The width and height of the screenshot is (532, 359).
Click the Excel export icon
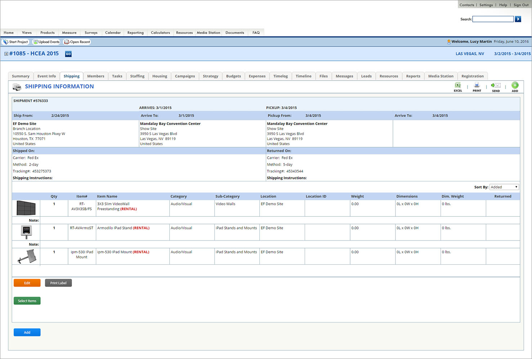click(x=458, y=85)
